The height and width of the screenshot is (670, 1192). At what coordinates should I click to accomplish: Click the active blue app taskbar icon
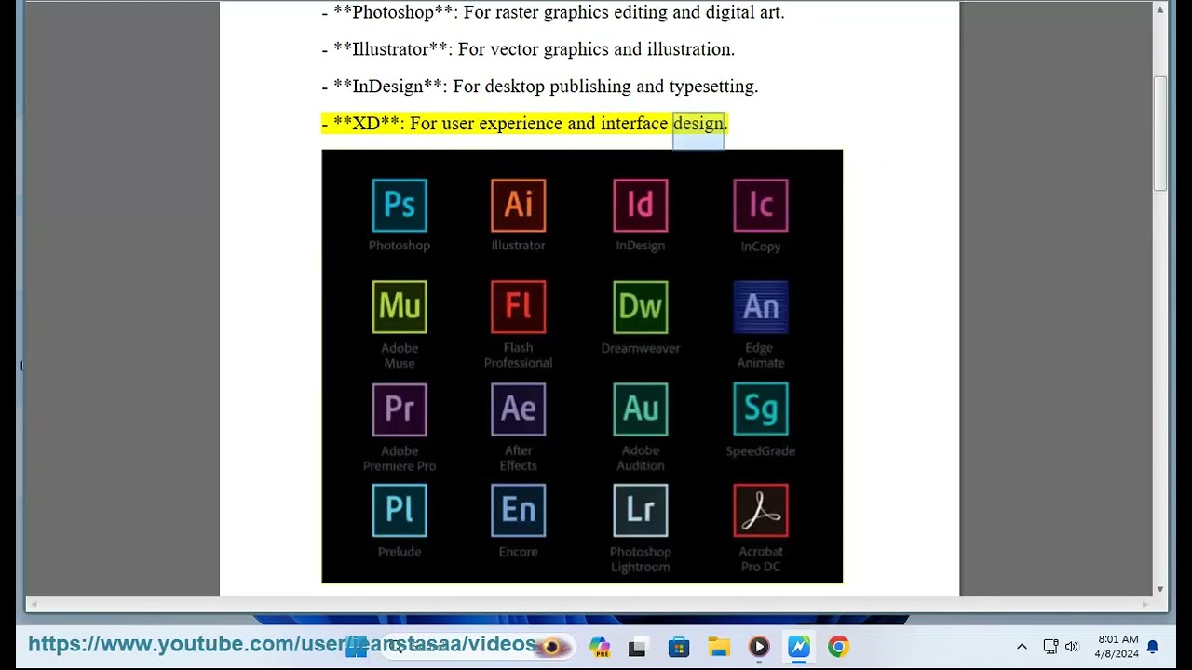[799, 647]
